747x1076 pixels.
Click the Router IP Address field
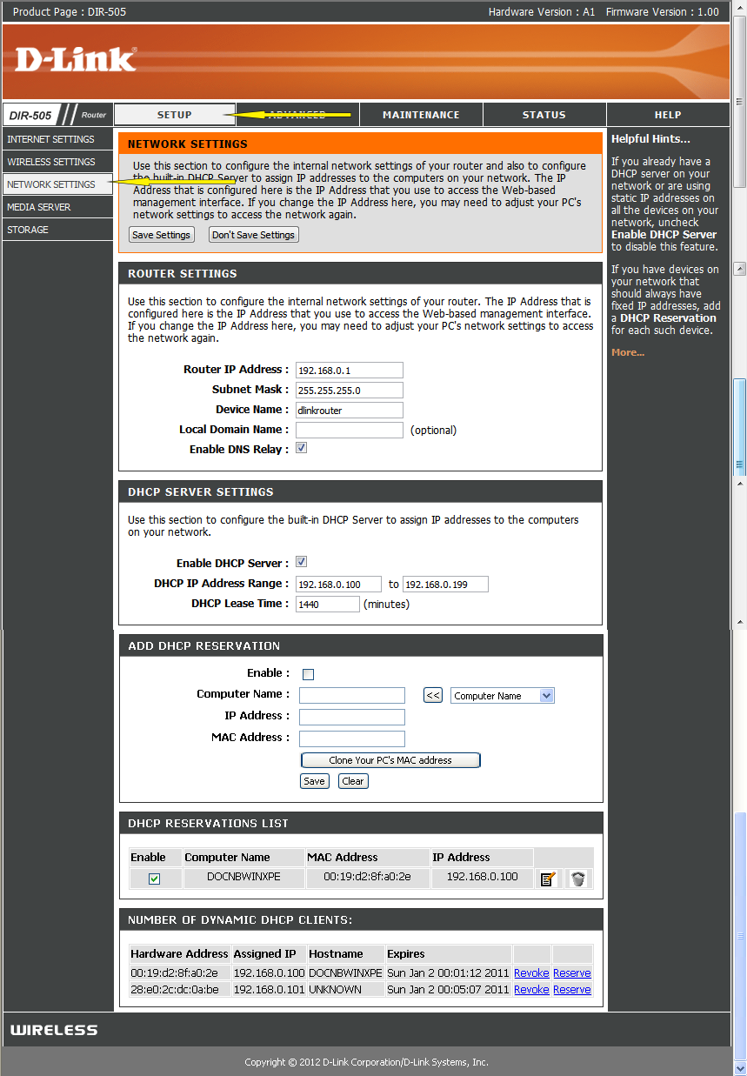(x=350, y=370)
